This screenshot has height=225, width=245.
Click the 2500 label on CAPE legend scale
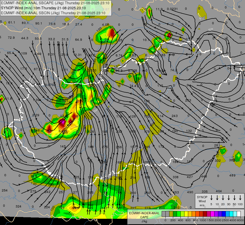[225, 220]
